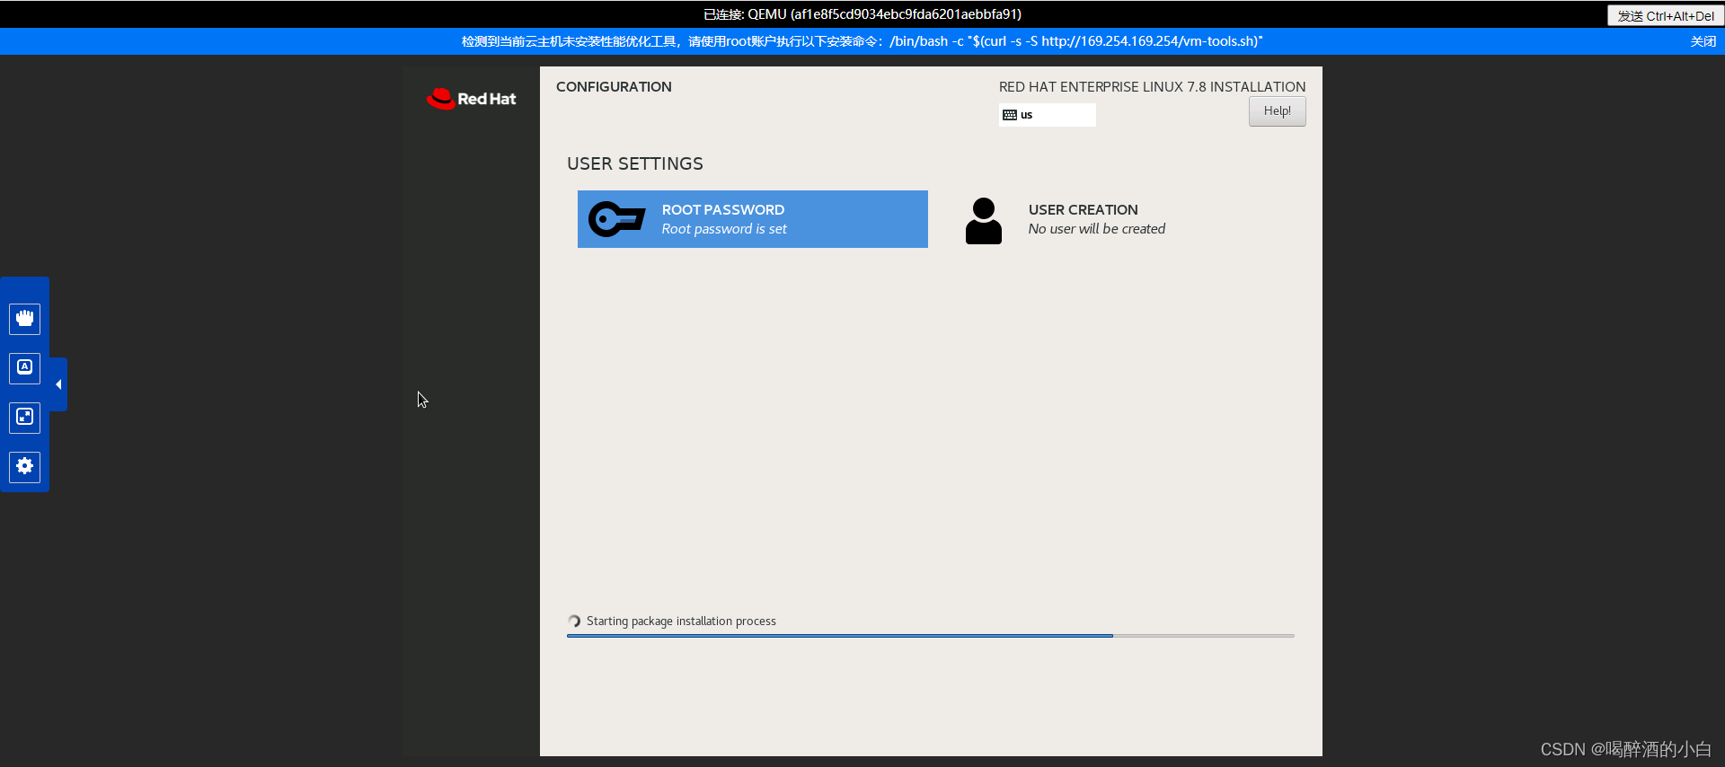
Task: Close the blue notification banner
Action: click(x=1703, y=41)
